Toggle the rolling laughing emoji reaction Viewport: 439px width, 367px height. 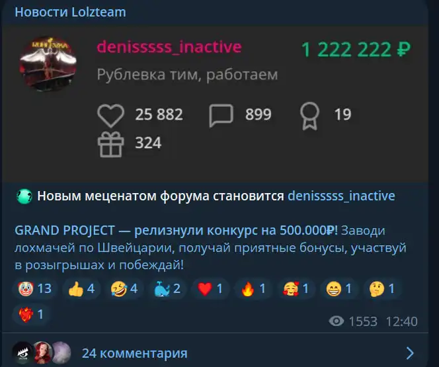point(124,288)
